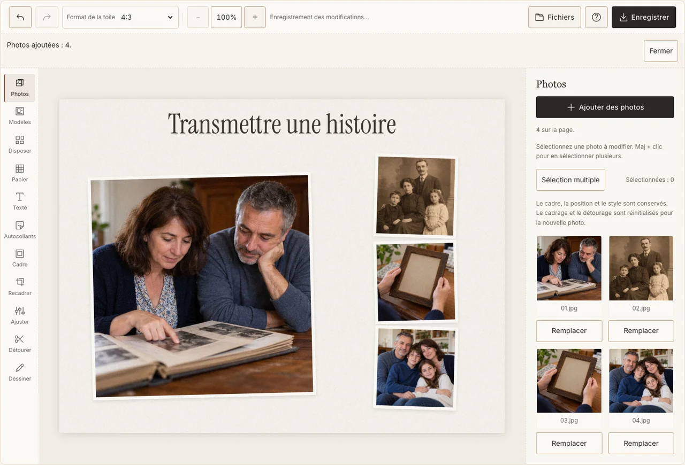Open the Format de la toile dropdown
Image resolution: width=685 pixels, height=465 pixels.
pyautogui.click(x=121, y=17)
